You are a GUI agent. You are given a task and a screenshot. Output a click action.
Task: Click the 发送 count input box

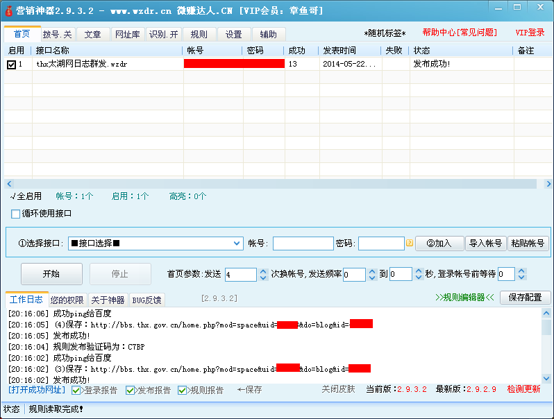coord(241,275)
